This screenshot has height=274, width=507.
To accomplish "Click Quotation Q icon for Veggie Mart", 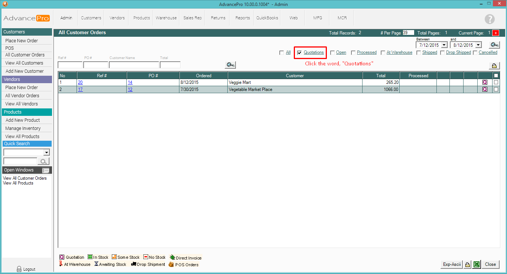I will click(x=485, y=82).
